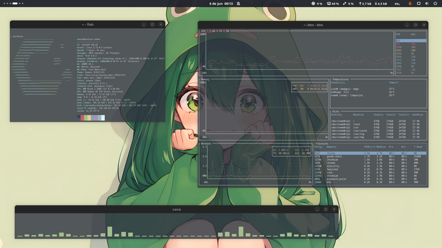
Task: Select the AVG row in btm CPU list
Action: click(411, 44)
